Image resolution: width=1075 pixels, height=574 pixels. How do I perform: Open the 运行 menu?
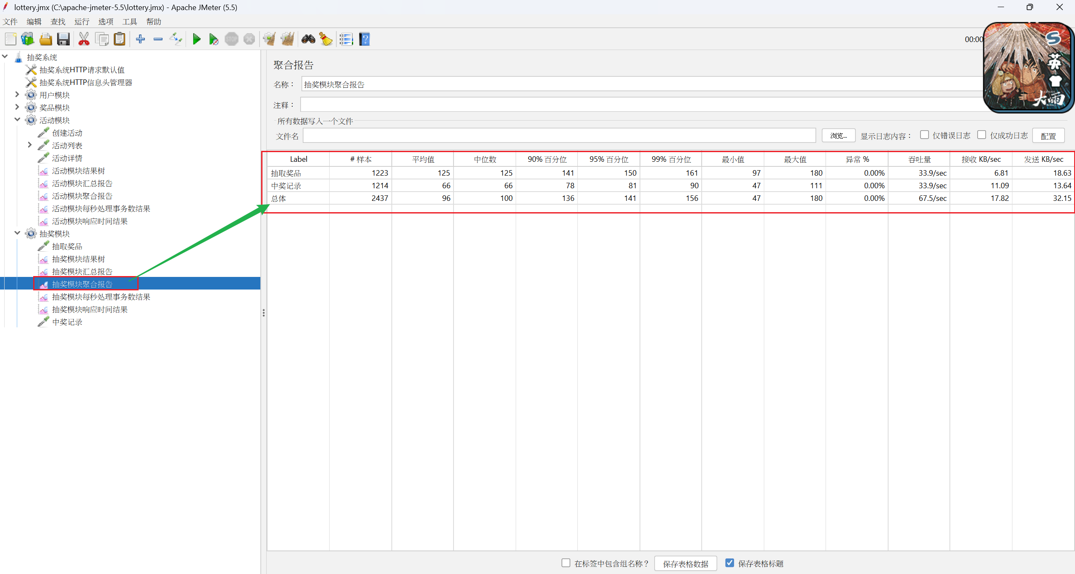point(82,21)
